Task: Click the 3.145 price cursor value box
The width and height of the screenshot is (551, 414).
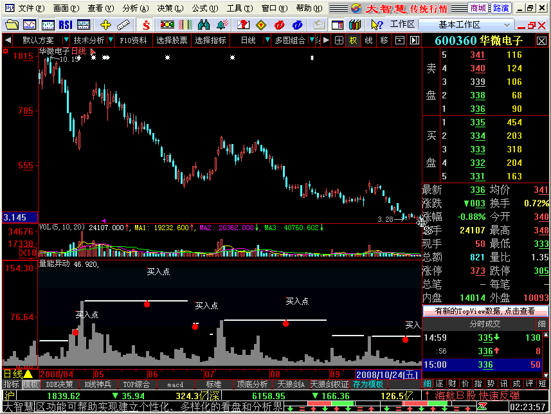Action: pyautogui.click(x=20, y=217)
